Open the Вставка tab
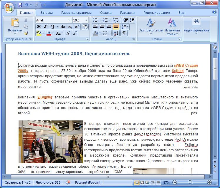The image size is (220, 188). click(47, 13)
